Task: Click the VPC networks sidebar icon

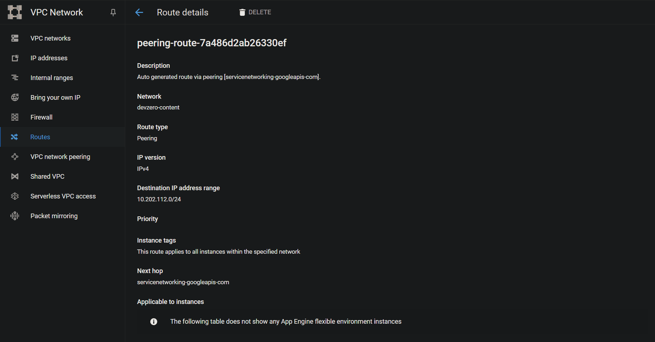Action: [x=15, y=38]
